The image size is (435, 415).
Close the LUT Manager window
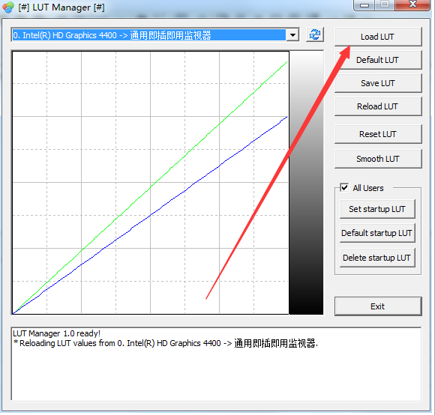click(412, 4)
